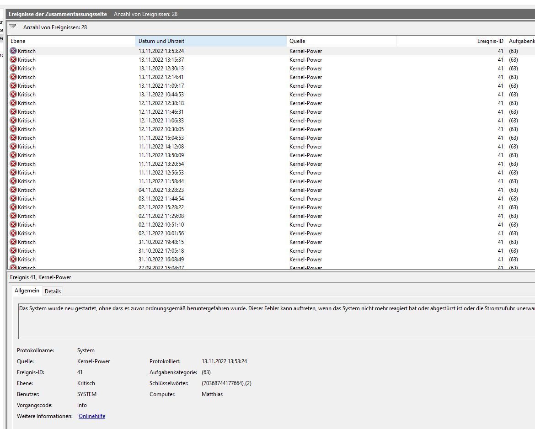Click error icon for 02.11.2022 10:51:10 event
535x429 pixels.
(x=13, y=225)
